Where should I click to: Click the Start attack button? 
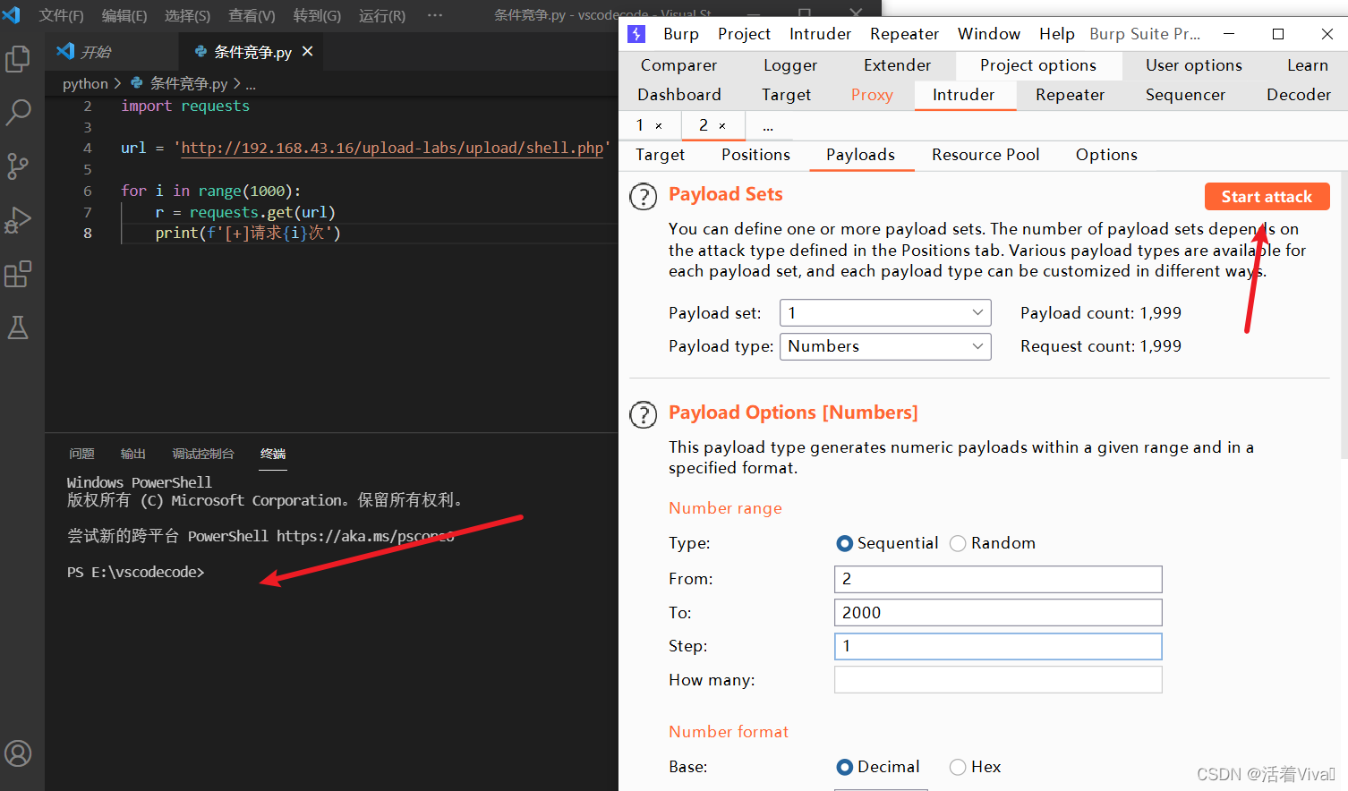coord(1267,197)
